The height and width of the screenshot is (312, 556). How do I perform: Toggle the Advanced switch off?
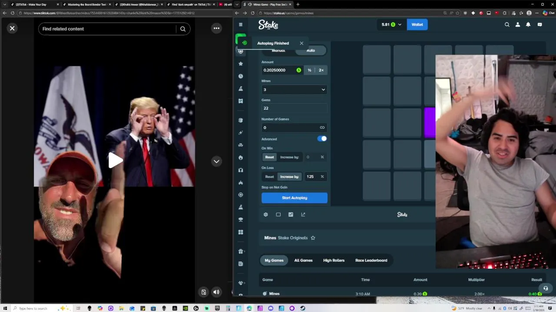322,139
